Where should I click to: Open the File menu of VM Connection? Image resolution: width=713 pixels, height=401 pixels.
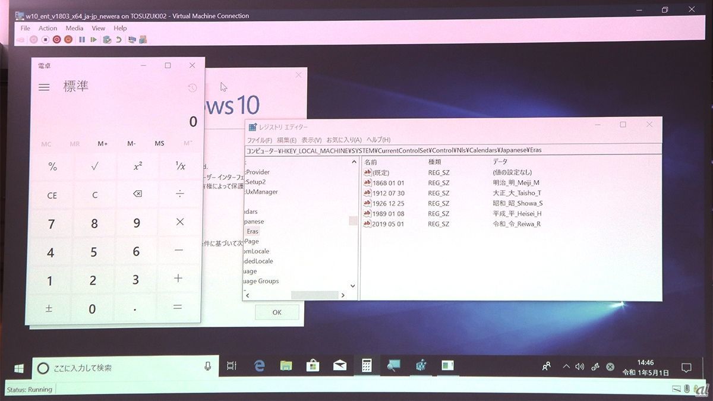tap(26, 28)
